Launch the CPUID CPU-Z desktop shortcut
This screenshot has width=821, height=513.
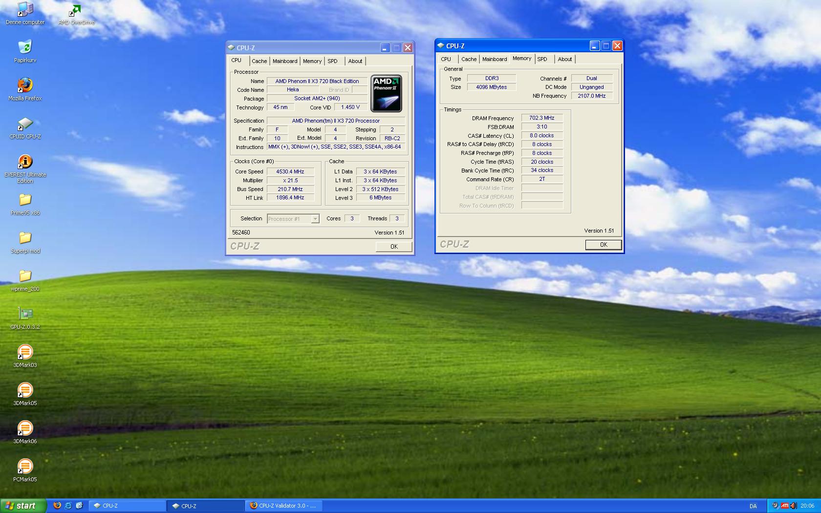click(25, 128)
